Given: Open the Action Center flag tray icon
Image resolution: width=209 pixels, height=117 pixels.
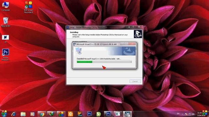Looking at the screenshot, I should (x=186, y=114).
